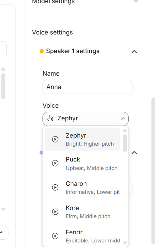Close the Voice dropdown showing Zephyr

click(85, 119)
